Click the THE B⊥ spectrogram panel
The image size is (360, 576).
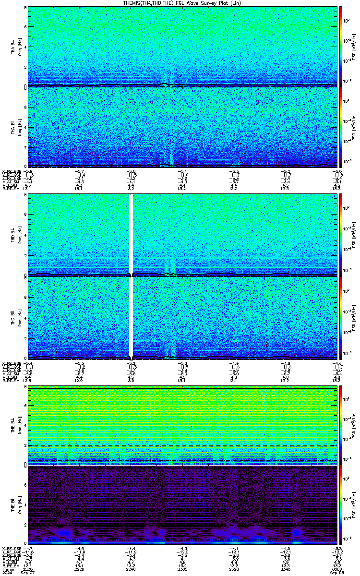pos(181,426)
